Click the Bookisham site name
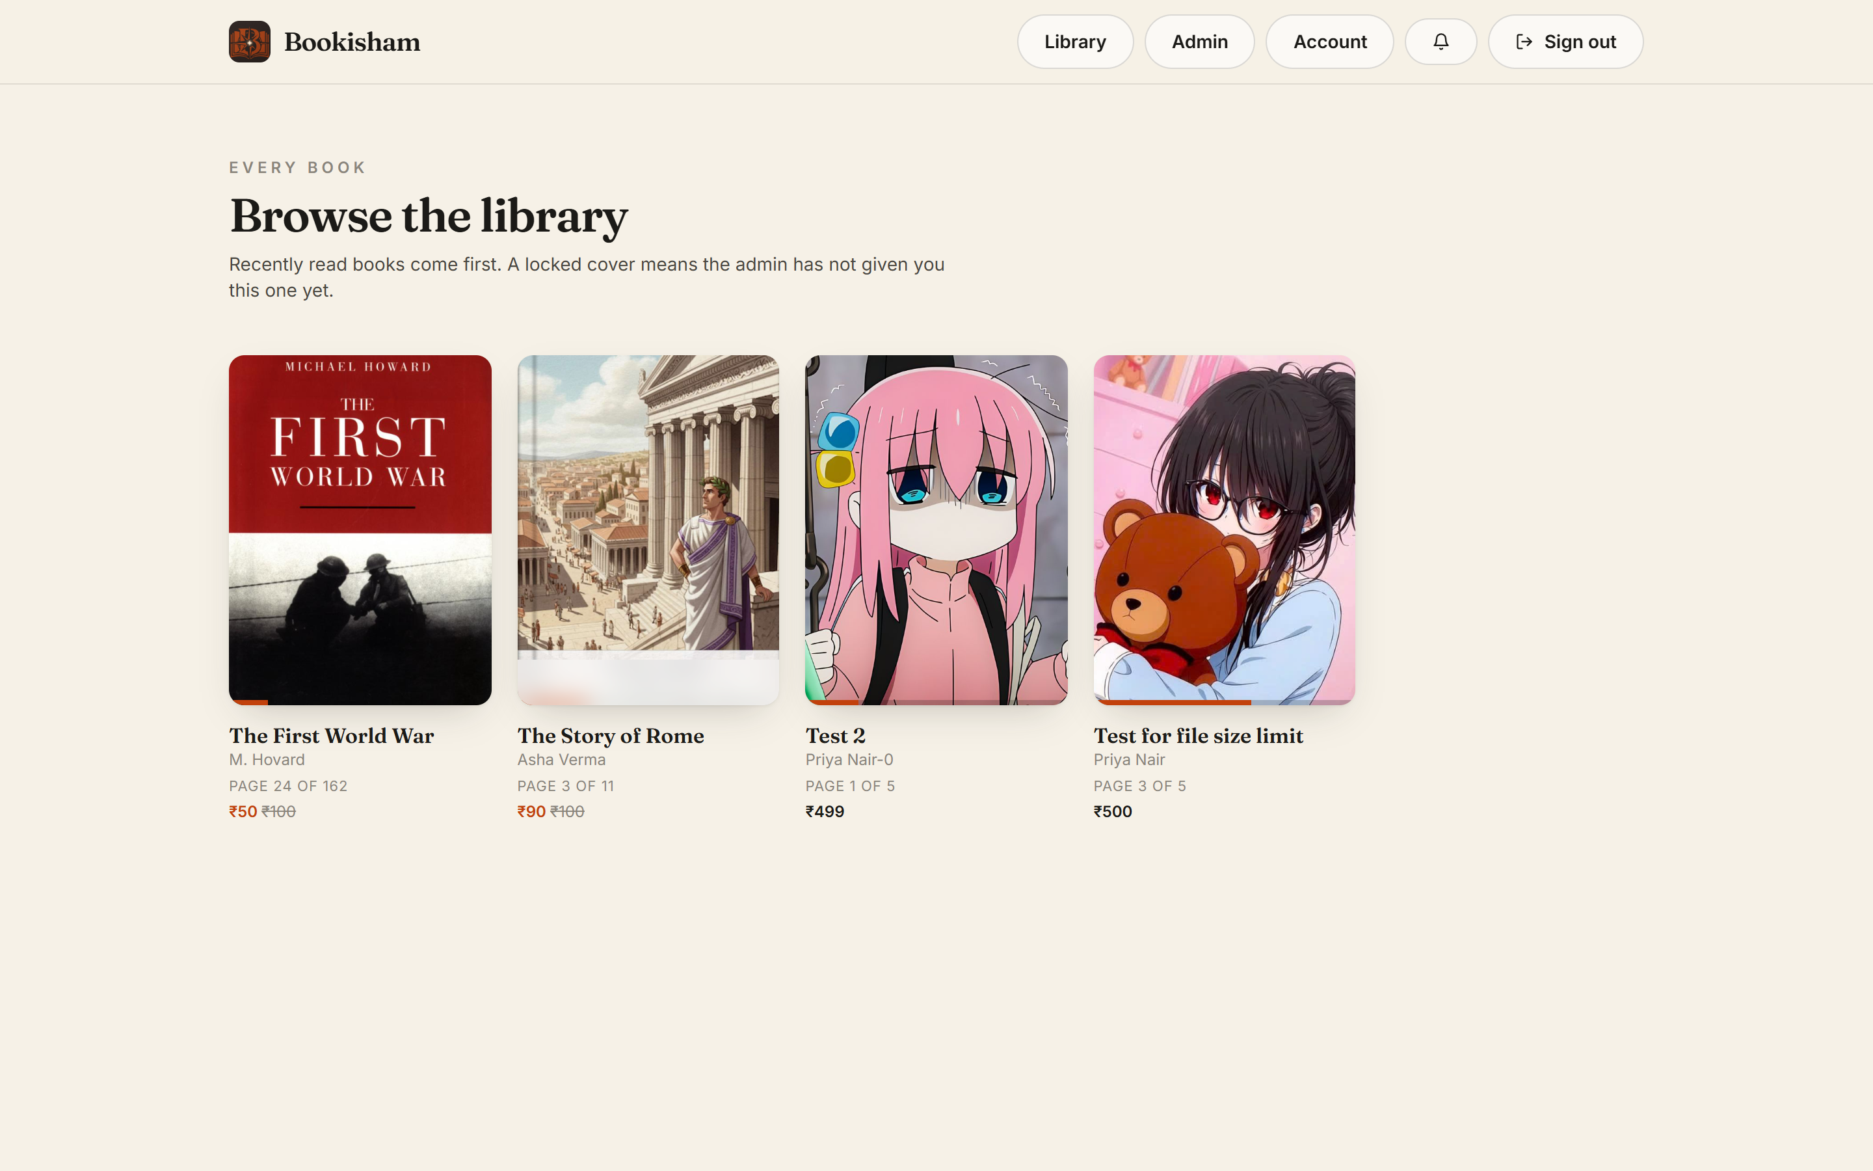Viewport: 1873px width, 1171px height. click(x=352, y=42)
